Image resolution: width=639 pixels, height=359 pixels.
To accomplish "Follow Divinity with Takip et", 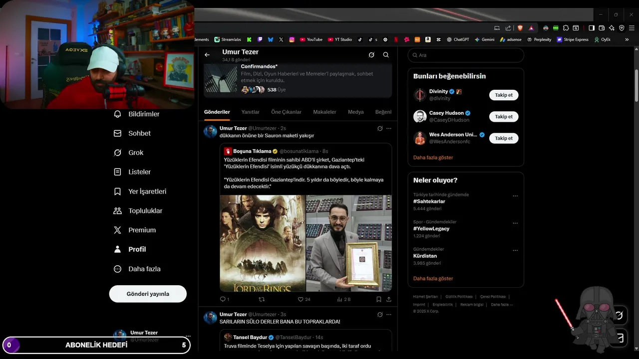I will 504,95.
